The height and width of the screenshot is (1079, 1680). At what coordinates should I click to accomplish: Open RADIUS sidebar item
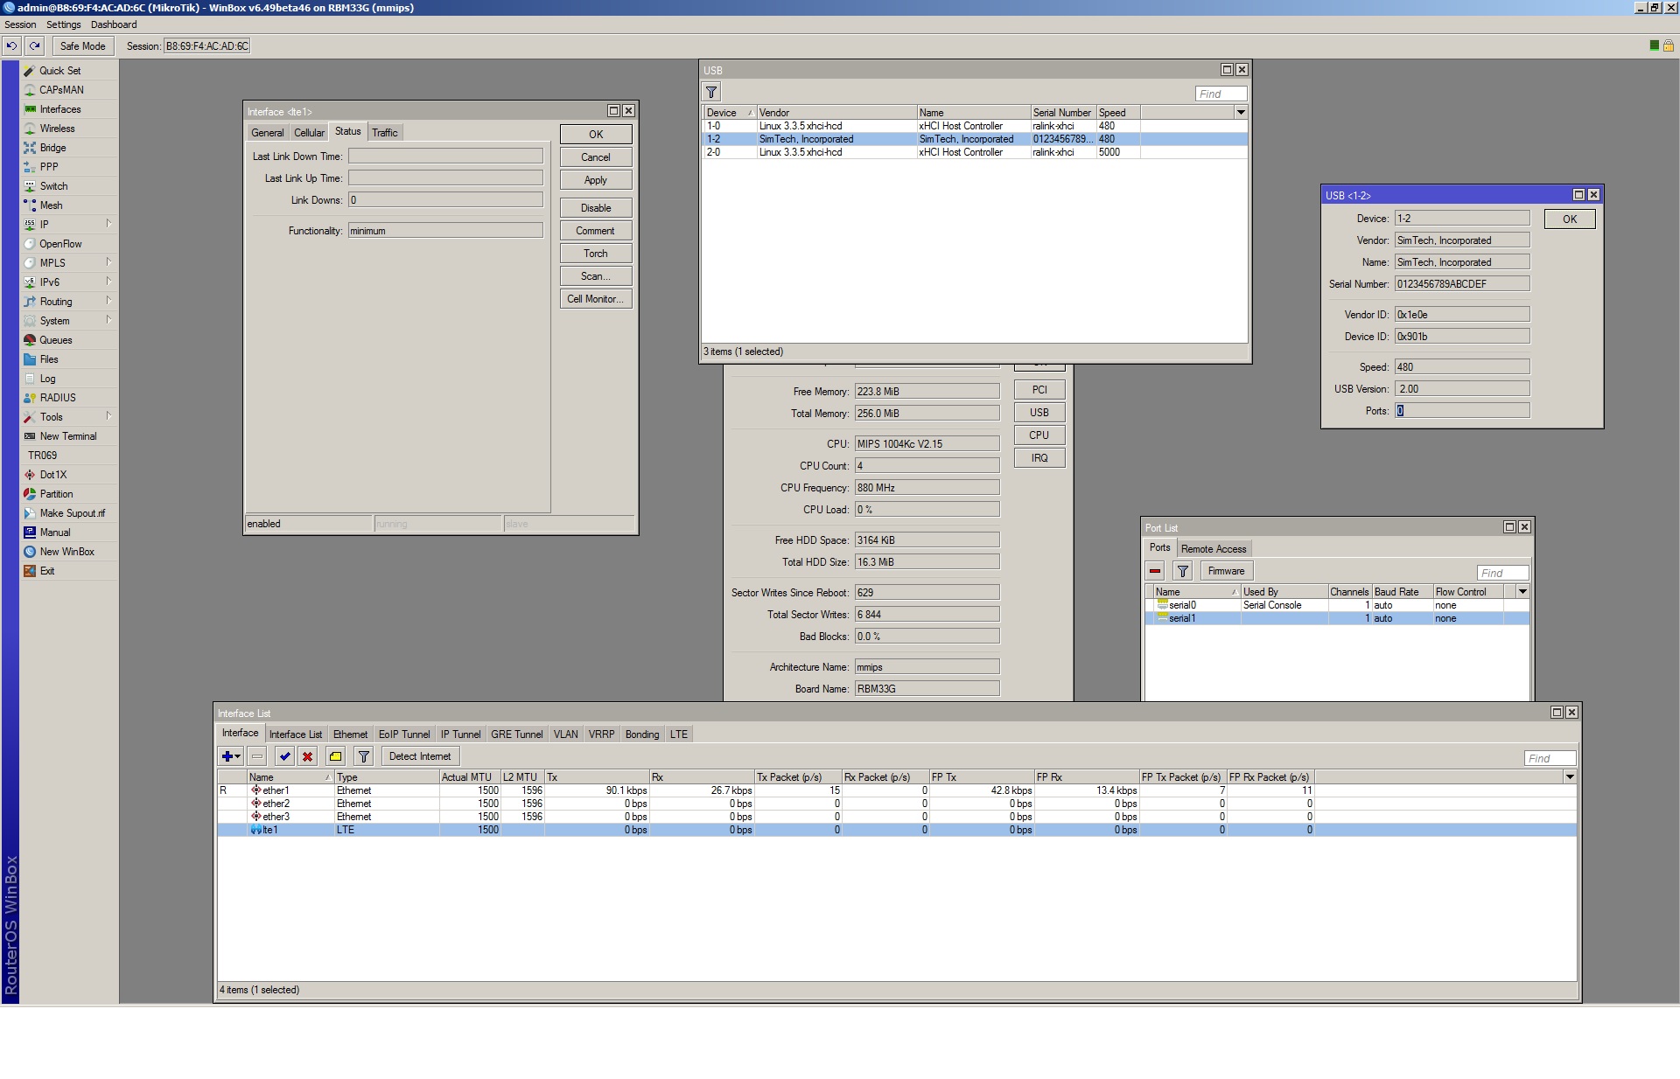(x=58, y=398)
